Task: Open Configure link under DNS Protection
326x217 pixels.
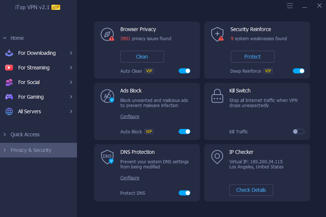Action: tap(130, 178)
